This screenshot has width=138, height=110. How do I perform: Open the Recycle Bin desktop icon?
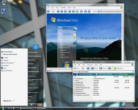[4, 3]
